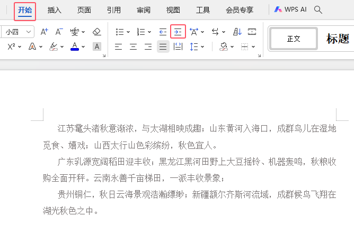
Task: Click in the line starting 江苏鼋头渚秋意渐浓
Action: point(197,129)
